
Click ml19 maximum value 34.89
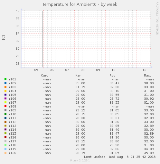pos(149,149)
